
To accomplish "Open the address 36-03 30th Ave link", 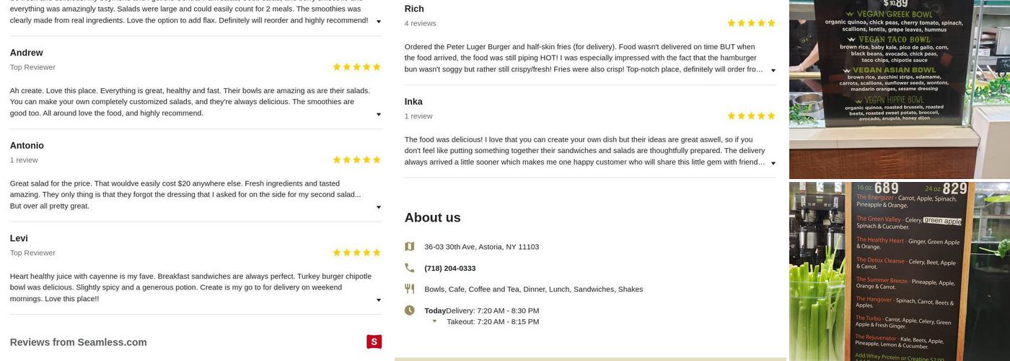I will [481, 247].
